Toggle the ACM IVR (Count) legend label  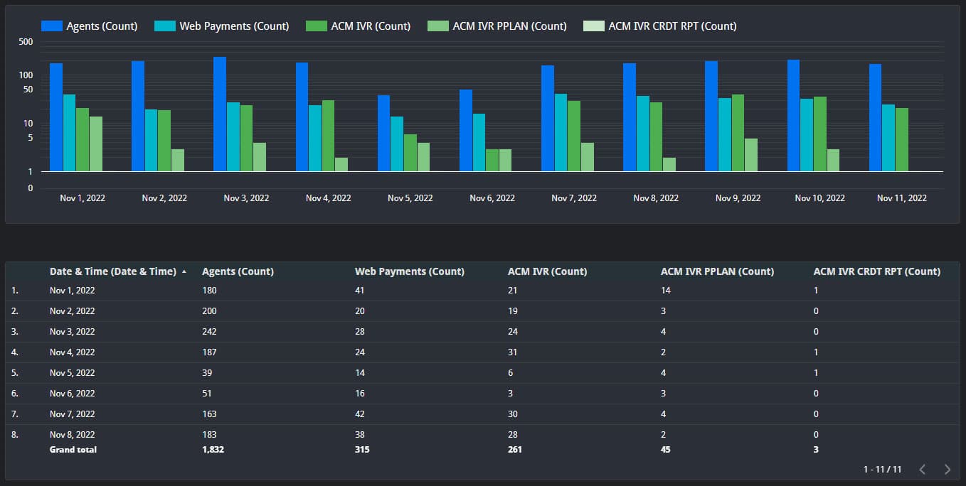tap(371, 26)
